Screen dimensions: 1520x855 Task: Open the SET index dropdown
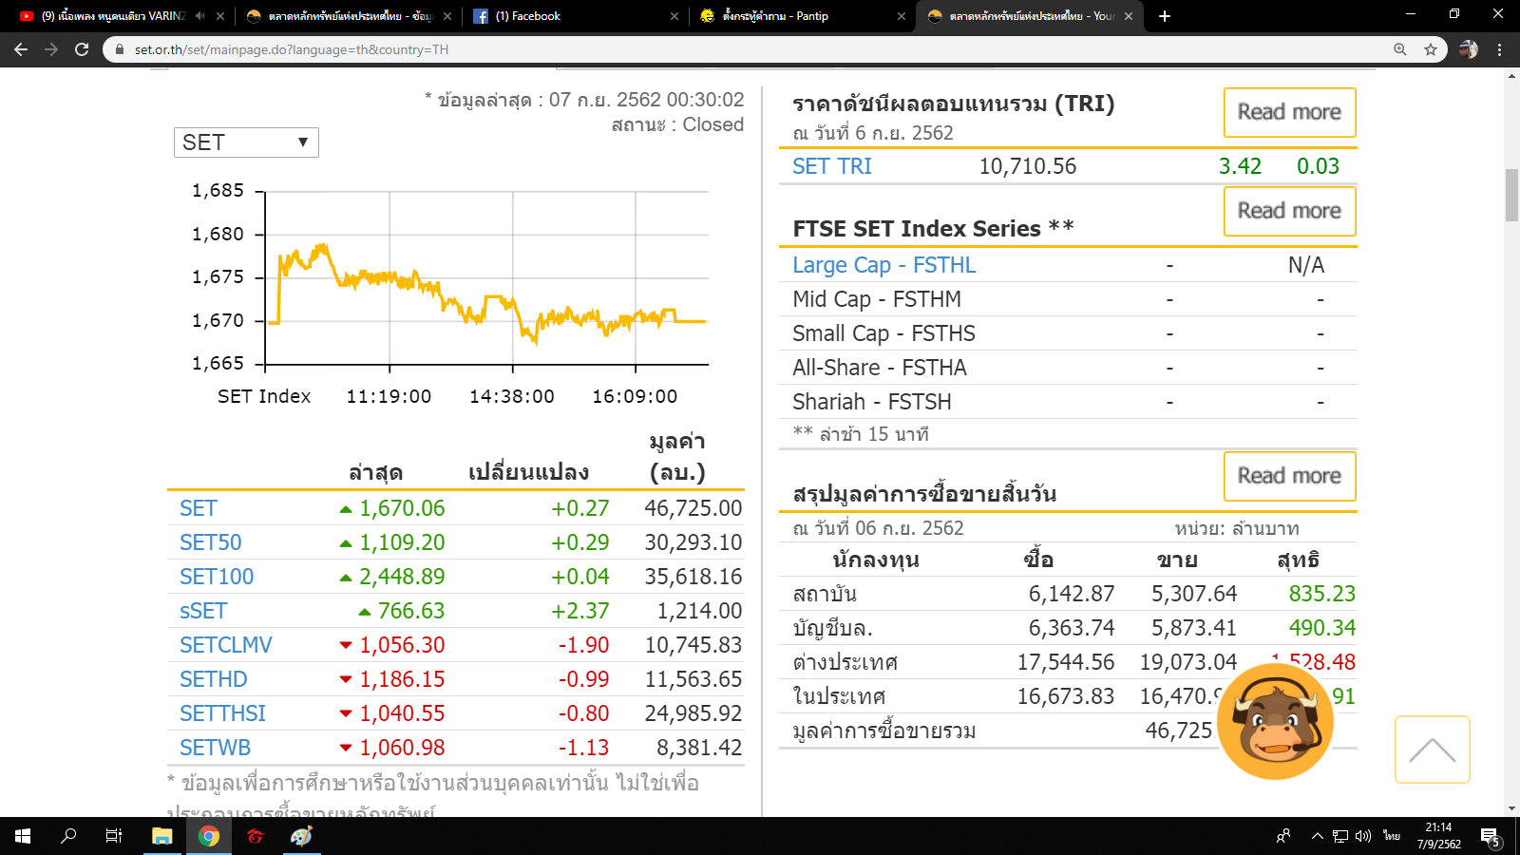(x=246, y=142)
